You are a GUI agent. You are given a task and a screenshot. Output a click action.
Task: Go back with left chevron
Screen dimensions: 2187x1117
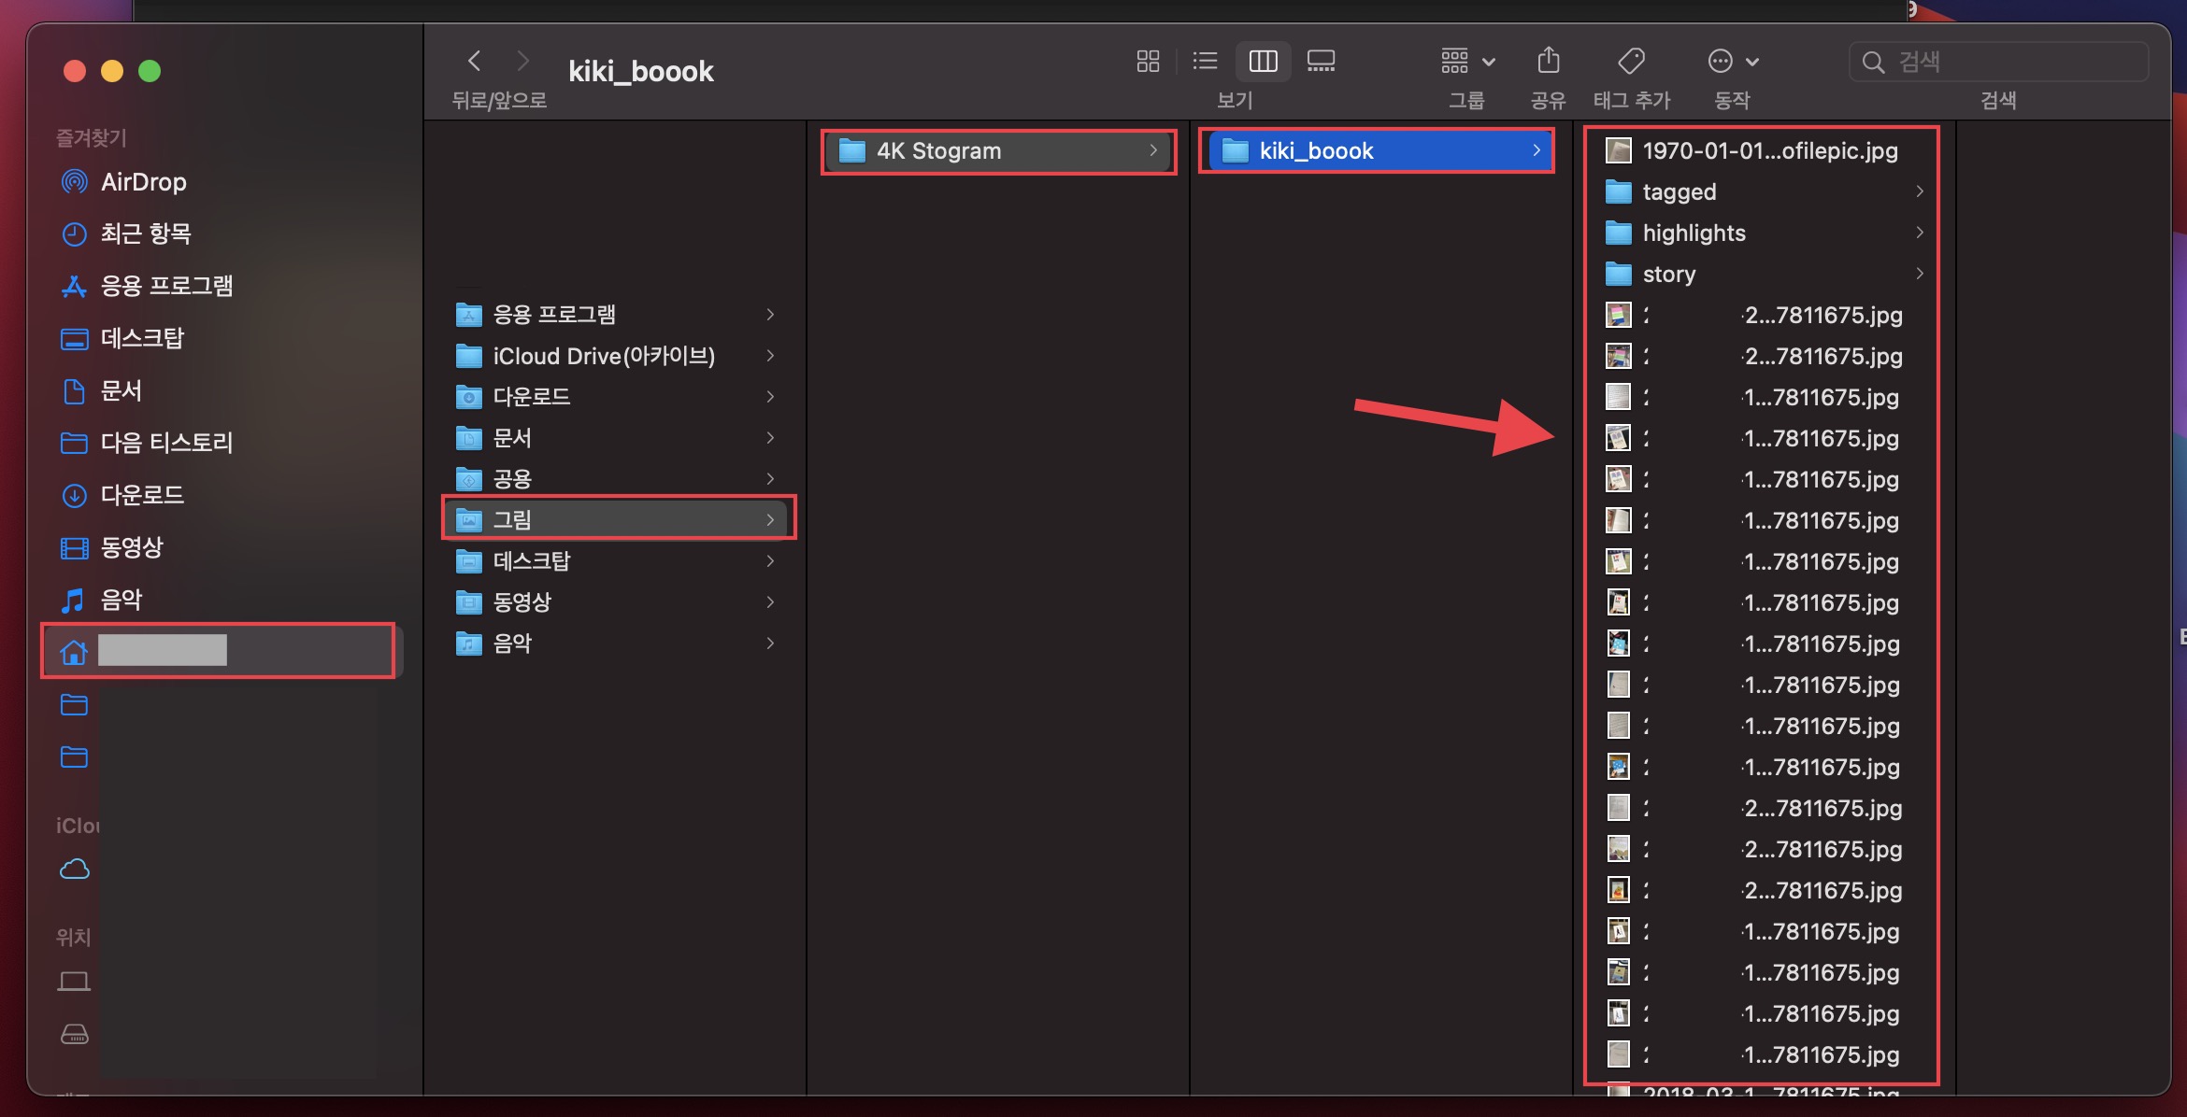pos(475,62)
